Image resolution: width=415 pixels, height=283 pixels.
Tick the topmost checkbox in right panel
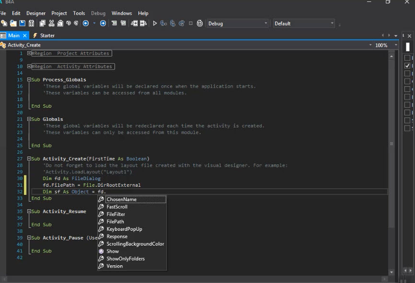click(x=407, y=58)
